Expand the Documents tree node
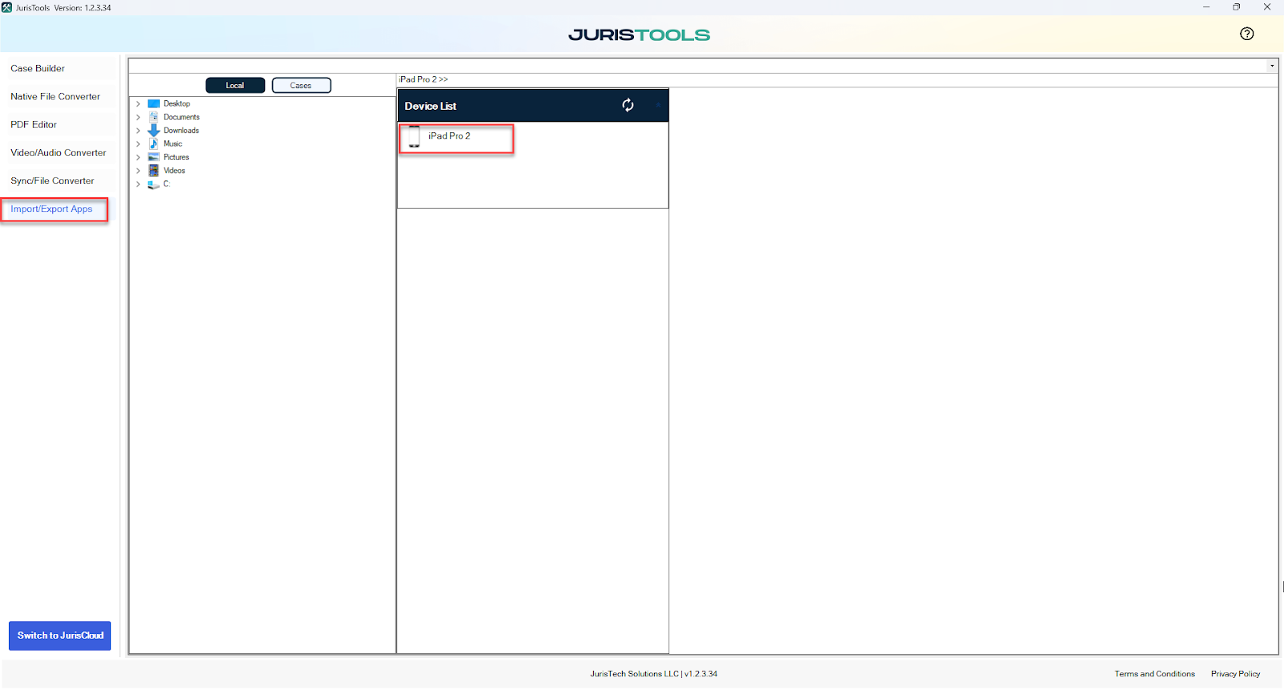 (138, 117)
